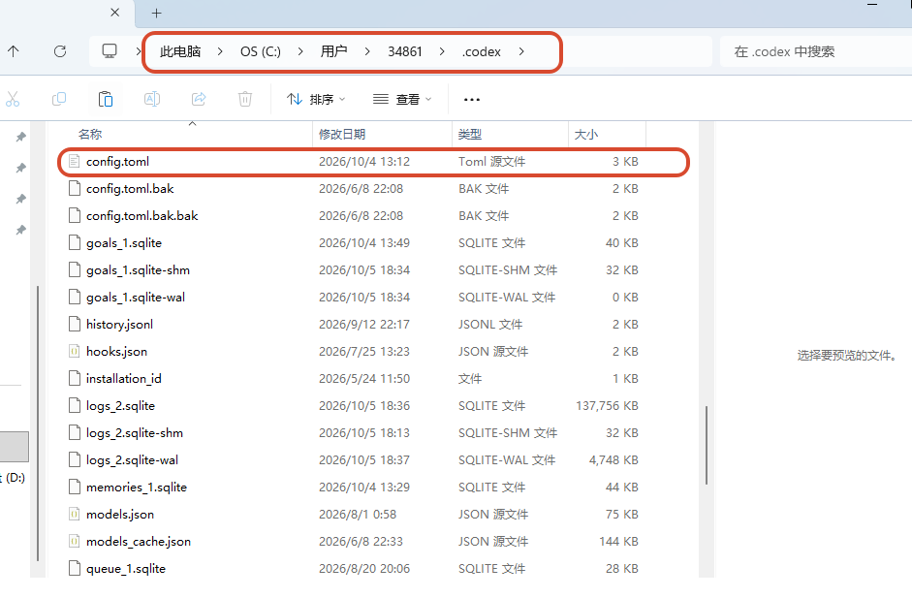Click the Delete trash icon
912x598 pixels.
(x=245, y=99)
